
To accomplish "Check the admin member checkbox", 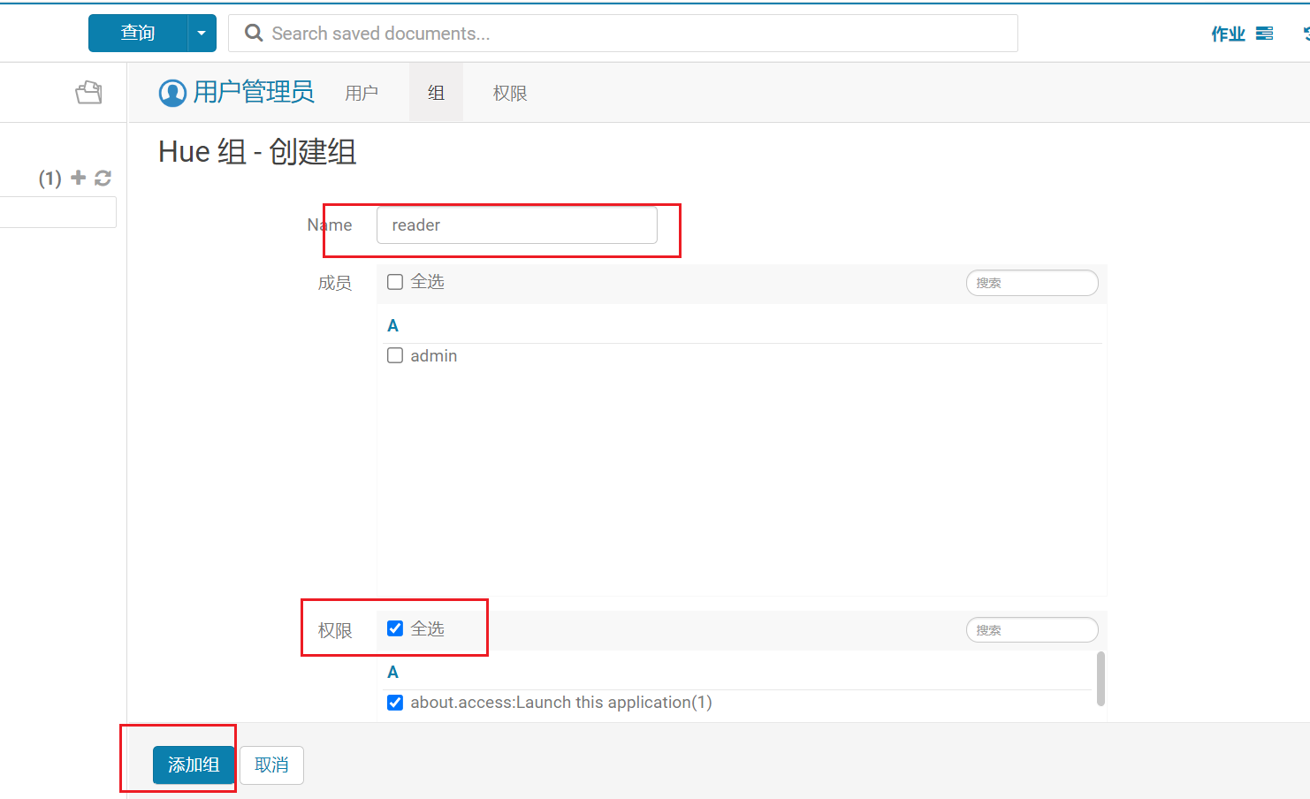I will pyautogui.click(x=395, y=355).
